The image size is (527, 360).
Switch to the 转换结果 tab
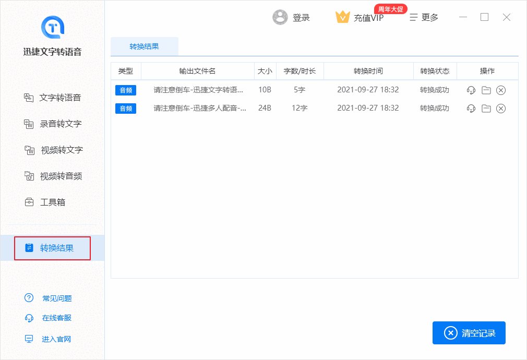144,46
